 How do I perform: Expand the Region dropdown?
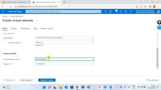64,64
